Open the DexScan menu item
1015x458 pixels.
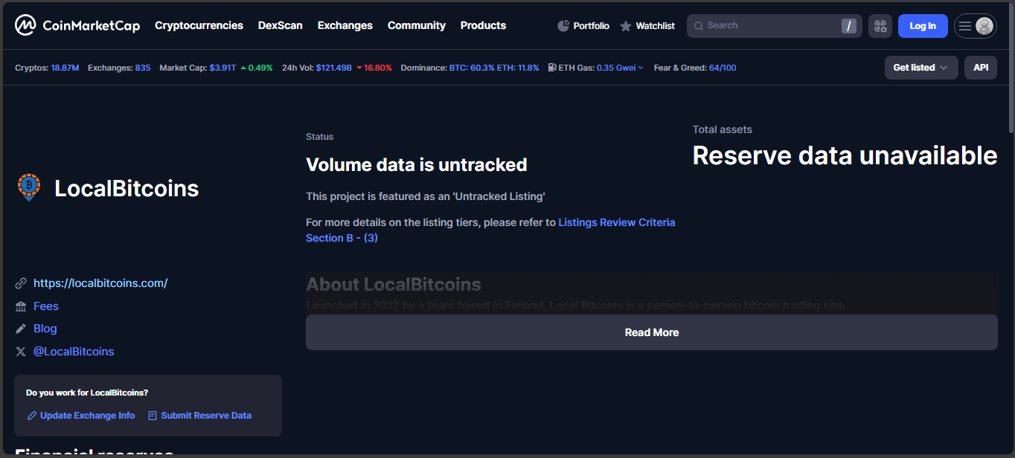pos(280,25)
